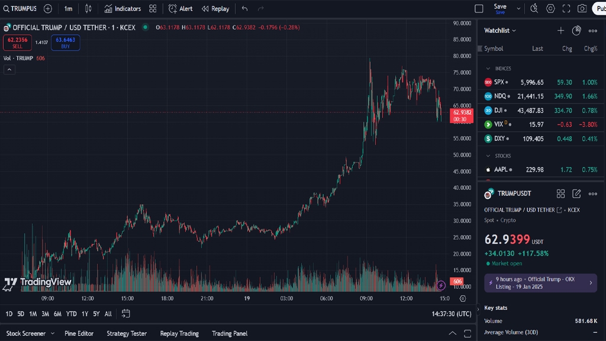Screen dimensions: 606x341
Task: Select VIX row in watchlist
Action: (x=541, y=124)
